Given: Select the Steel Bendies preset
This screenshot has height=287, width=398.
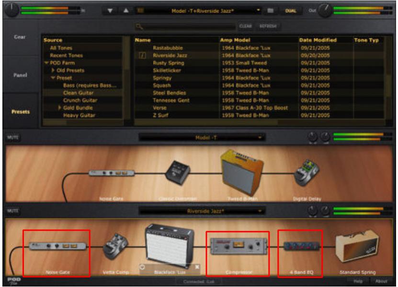Looking at the screenshot, I should (x=169, y=93).
